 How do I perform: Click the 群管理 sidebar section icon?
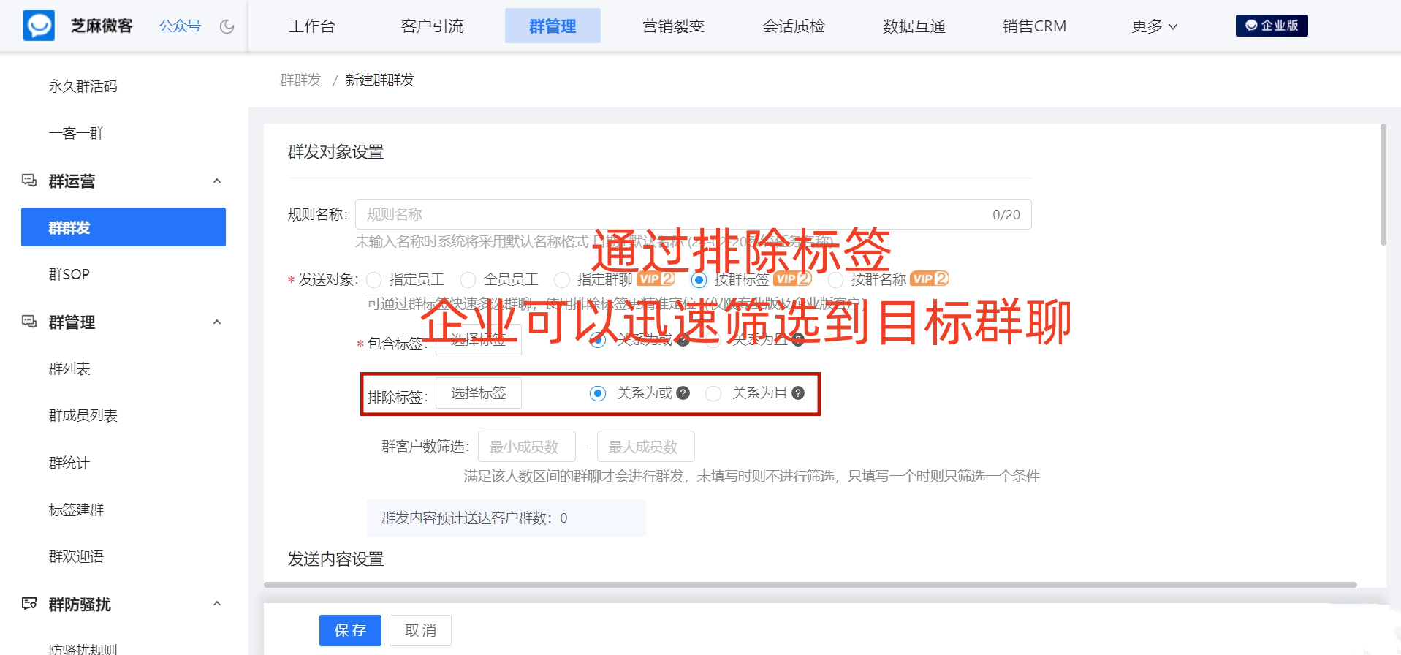[x=29, y=322]
